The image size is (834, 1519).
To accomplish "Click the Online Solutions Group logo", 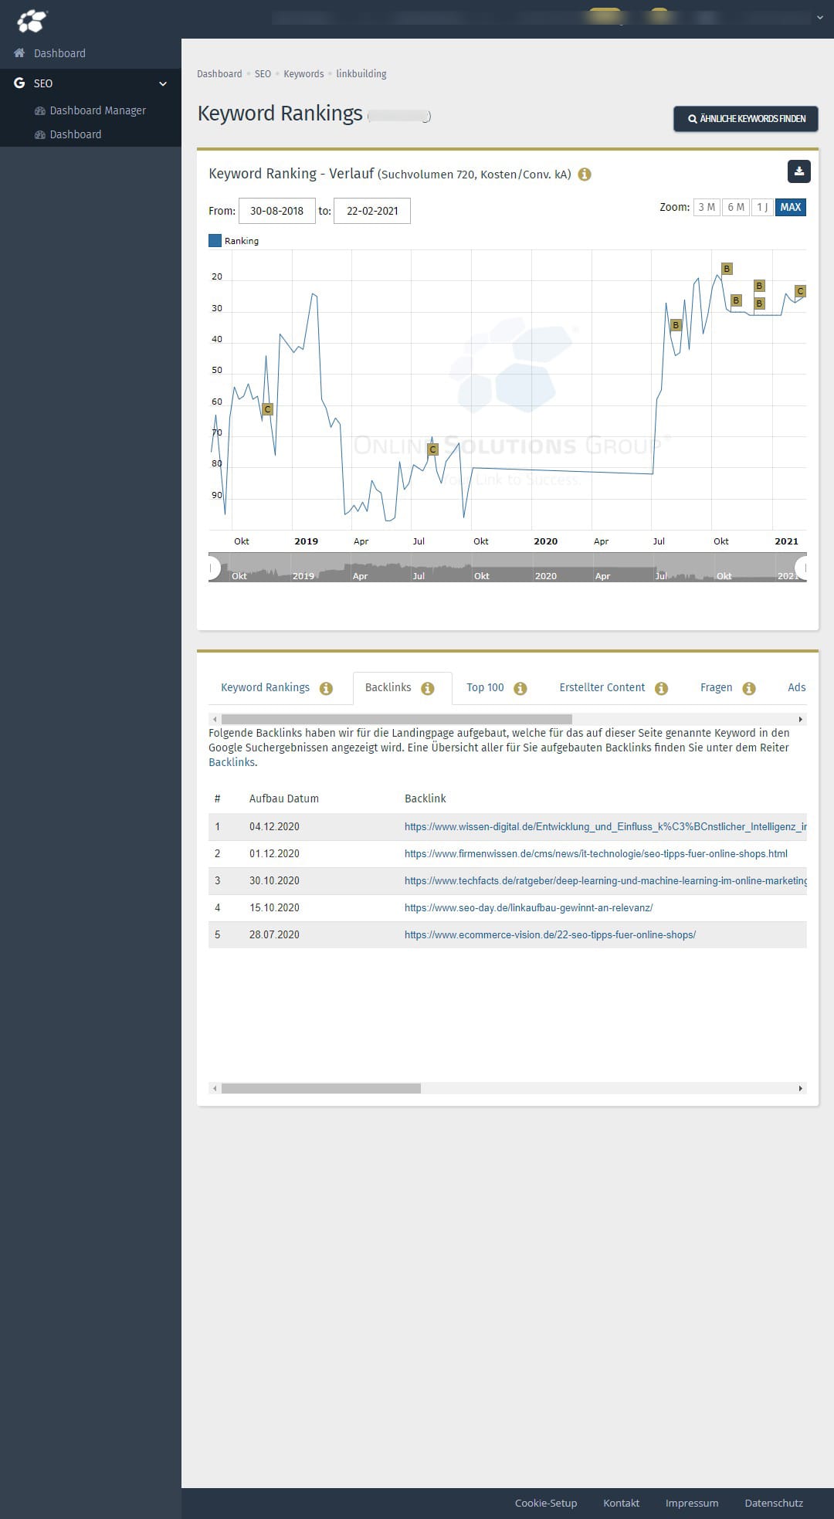I will (32, 20).
